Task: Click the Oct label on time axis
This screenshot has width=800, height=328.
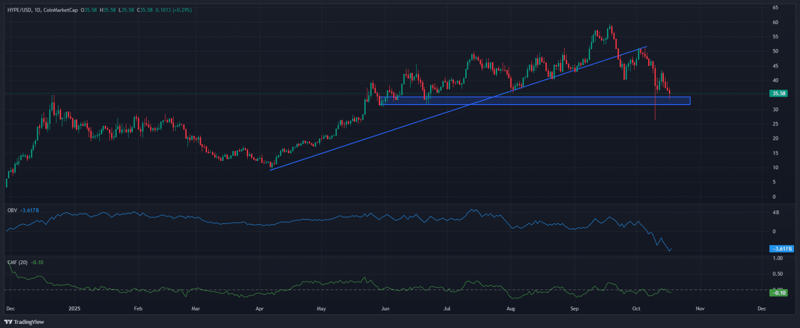Action: point(636,309)
